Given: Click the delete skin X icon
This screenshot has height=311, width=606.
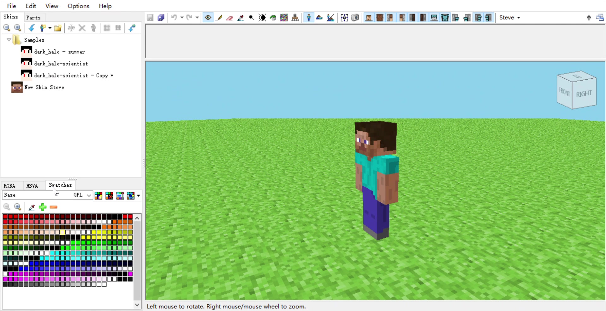Looking at the screenshot, I should 82,28.
